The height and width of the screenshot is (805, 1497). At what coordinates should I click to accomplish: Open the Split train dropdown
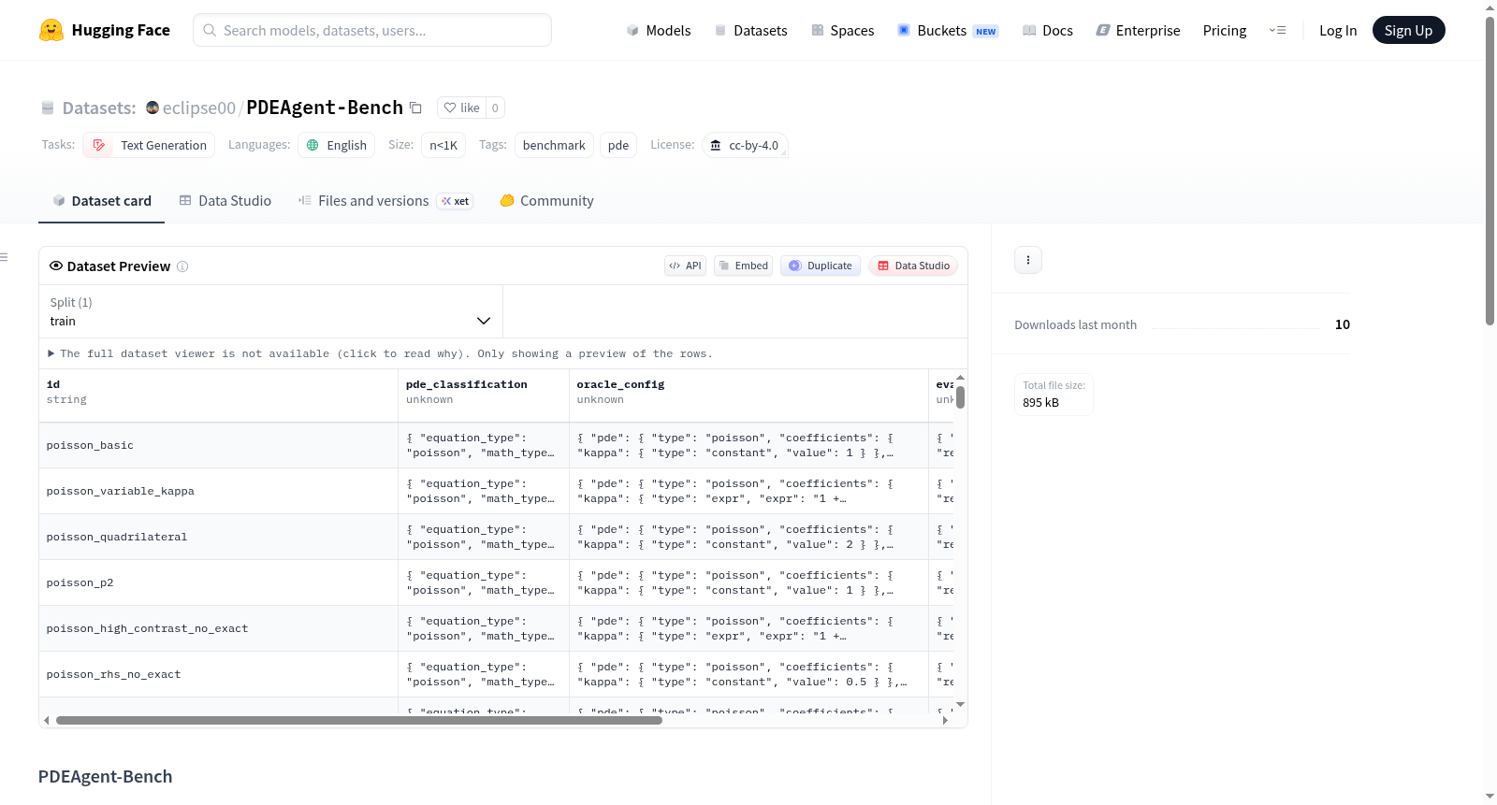coord(271,311)
